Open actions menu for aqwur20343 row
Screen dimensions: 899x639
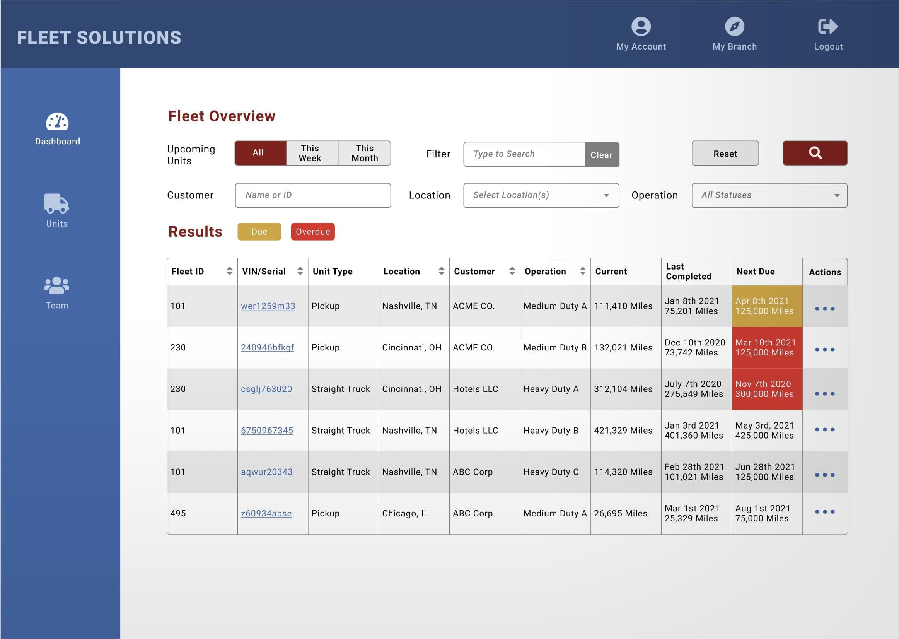(825, 475)
